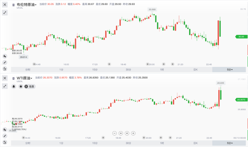This screenshot has width=248, height=147.
Task: Open the 布伦特原油 symbol dropdown
Action: click(26, 5)
